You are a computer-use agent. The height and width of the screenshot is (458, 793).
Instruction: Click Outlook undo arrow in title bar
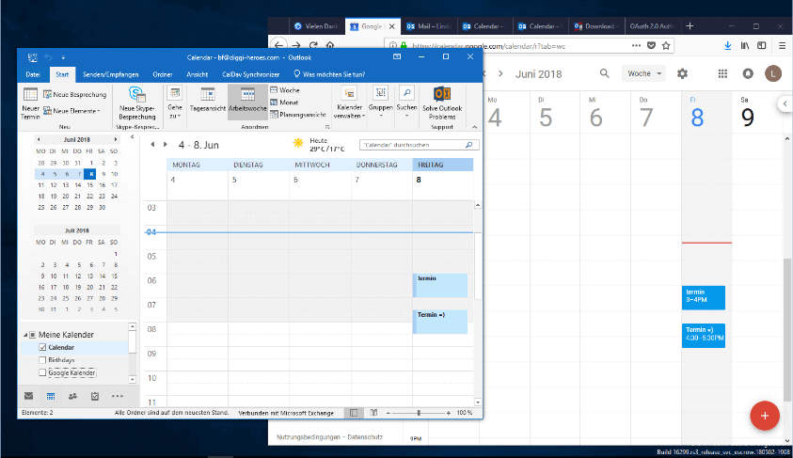49,57
